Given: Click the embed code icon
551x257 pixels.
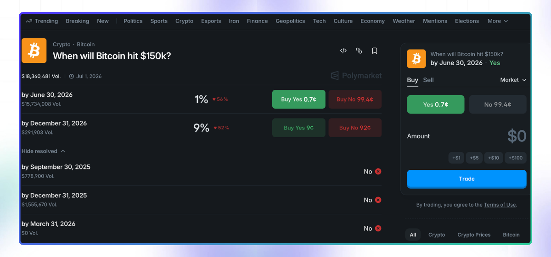Looking at the screenshot, I should pos(343,51).
